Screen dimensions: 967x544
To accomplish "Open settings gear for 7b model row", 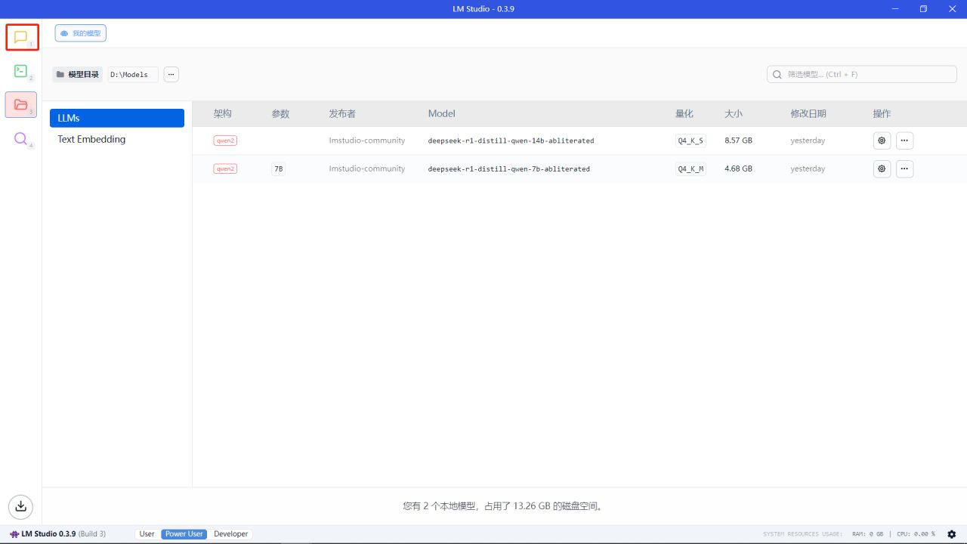I will (882, 168).
